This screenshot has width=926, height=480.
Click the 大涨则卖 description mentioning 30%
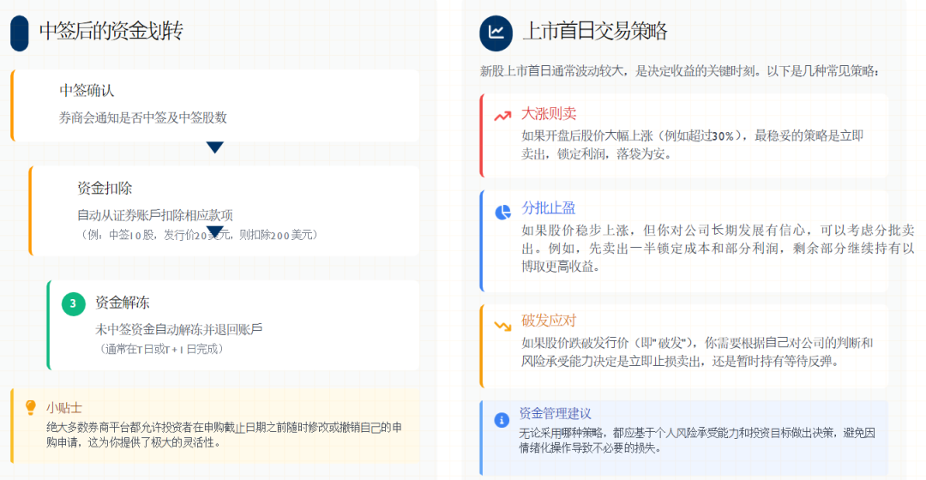pos(692,145)
